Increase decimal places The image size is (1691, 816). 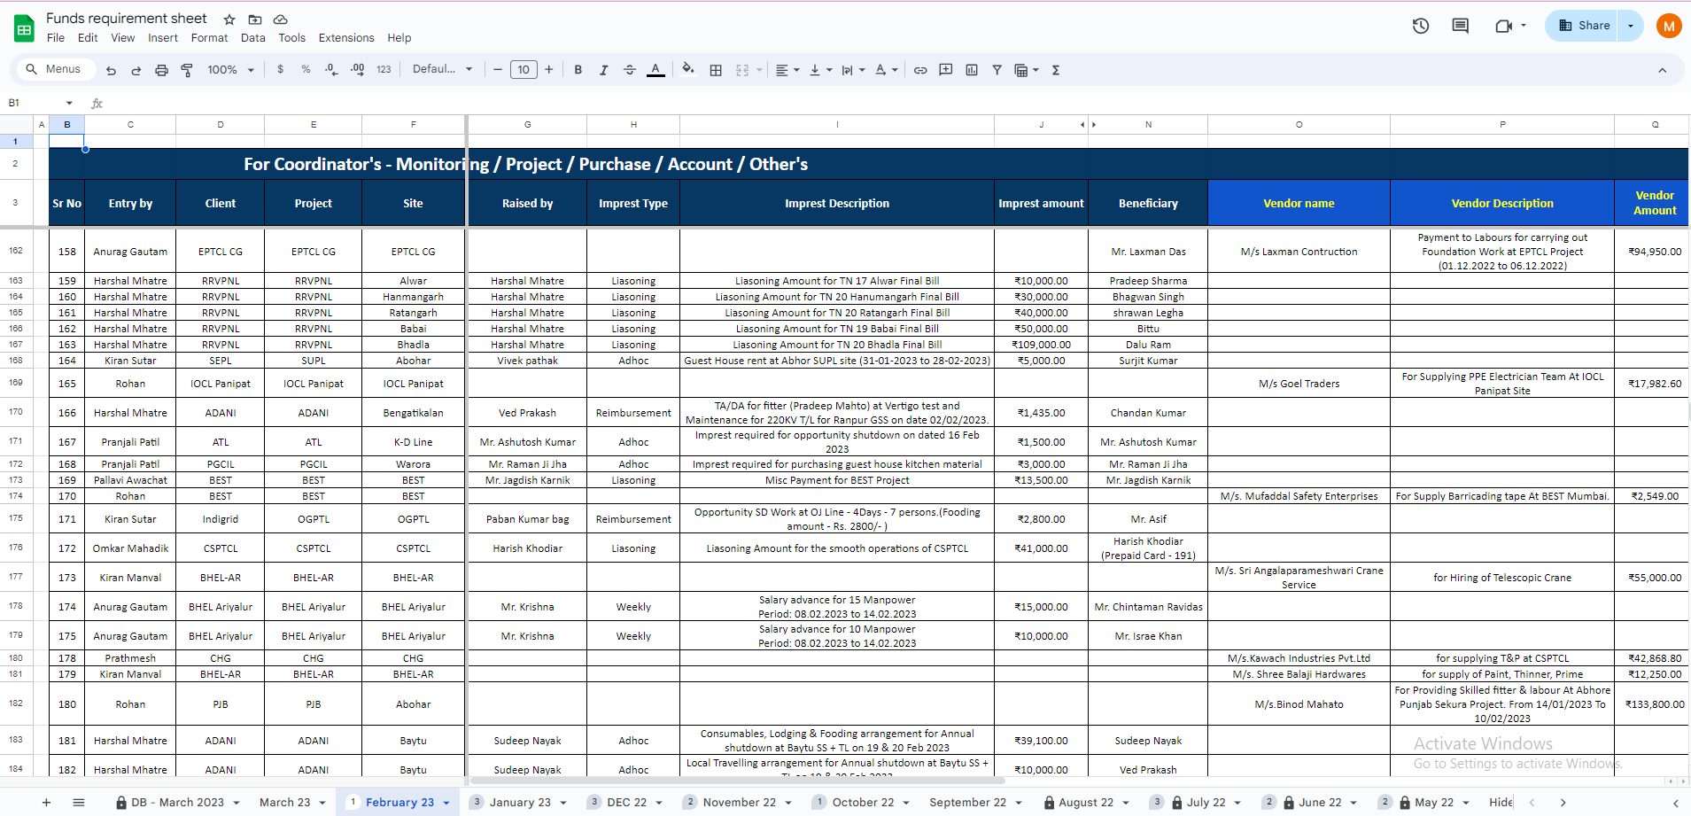coord(357,69)
